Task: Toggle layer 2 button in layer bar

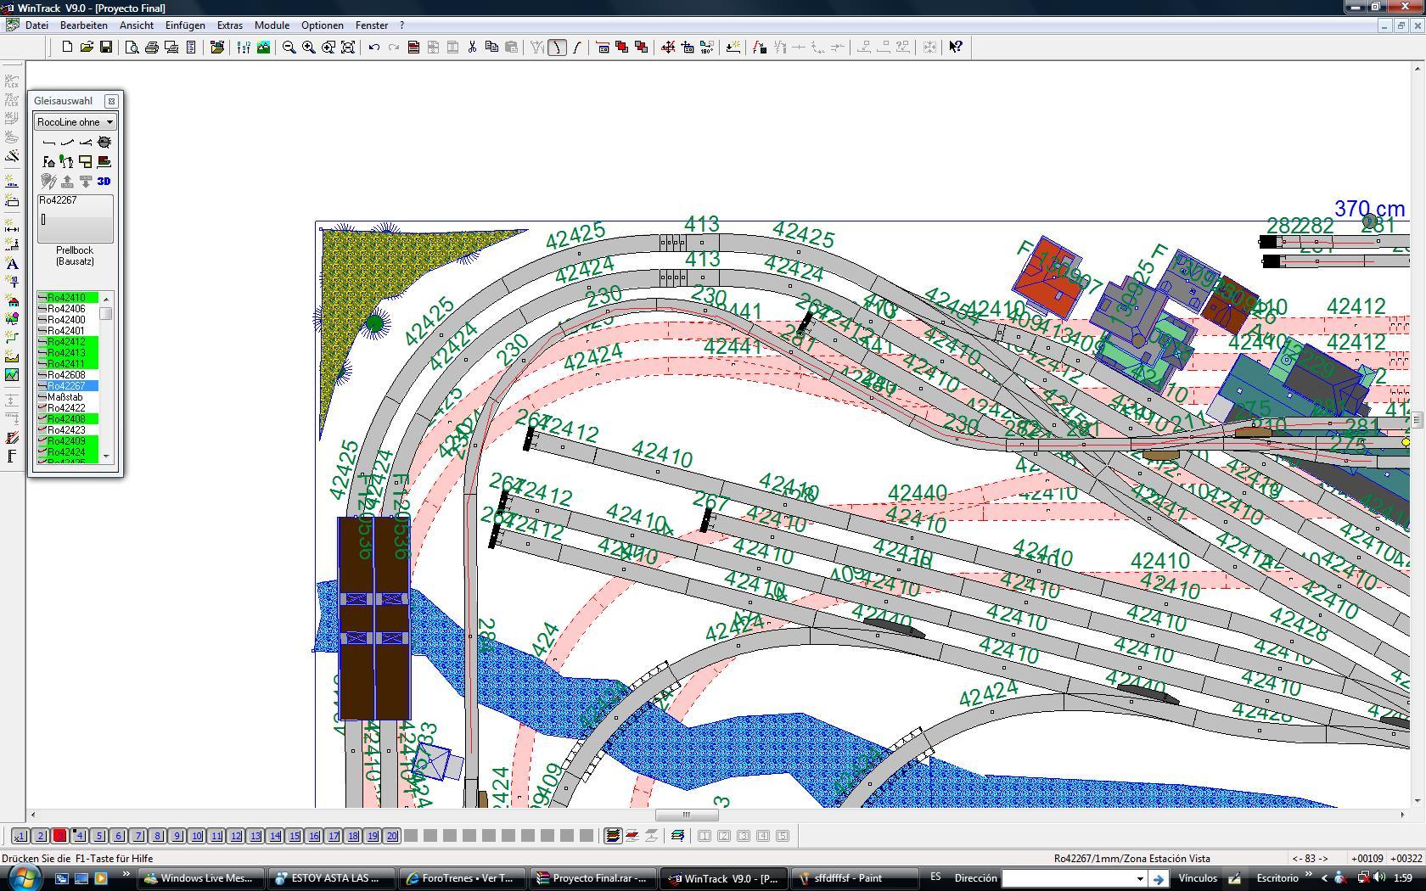Action: click(x=40, y=836)
